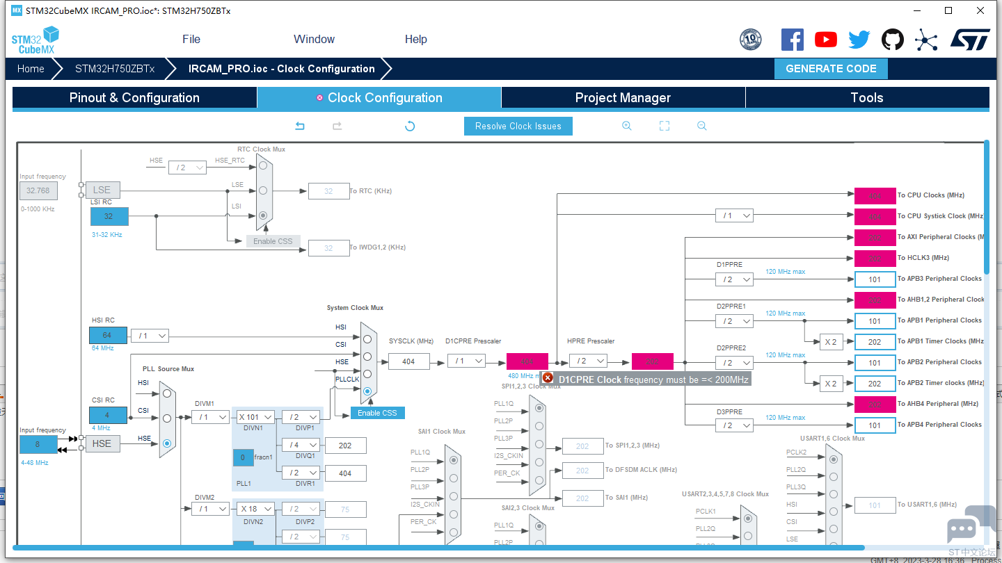Viewport: 1002px width, 563px height.
Task: Open the D3PPRE prescaler dropdown
Action: point(734,425)
